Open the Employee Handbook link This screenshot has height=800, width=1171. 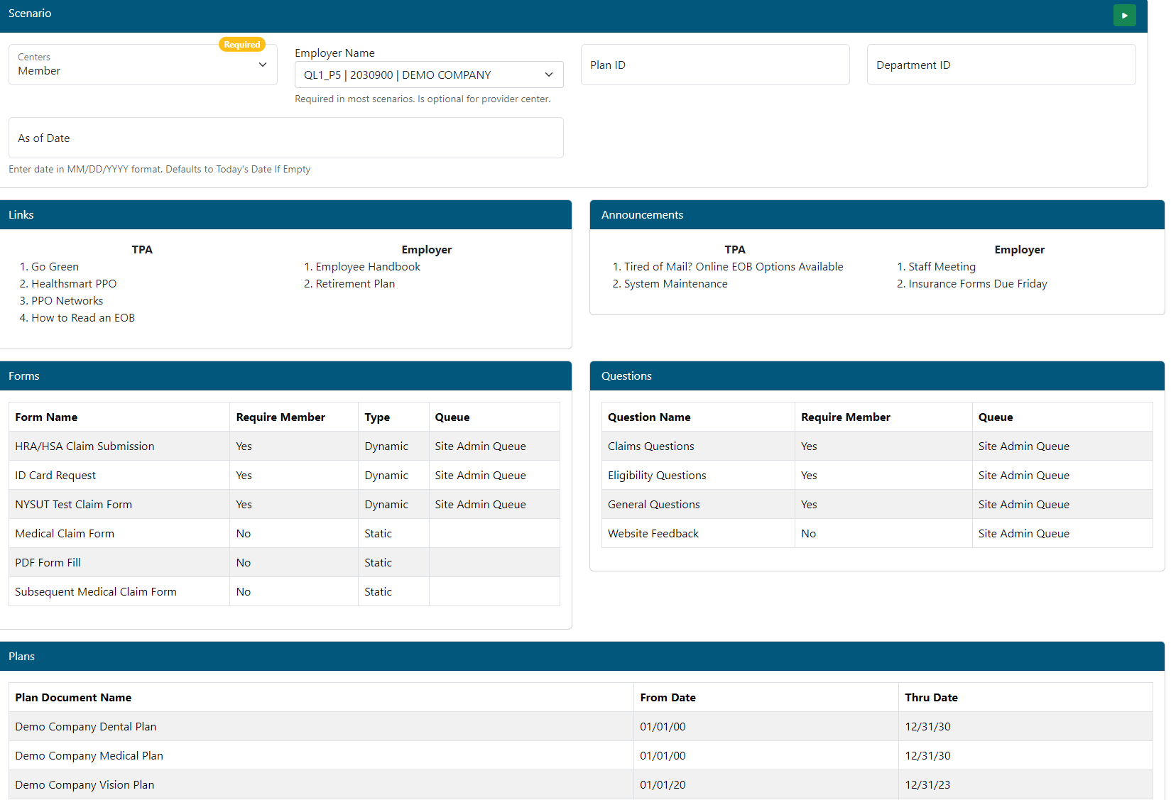point(368,267)
